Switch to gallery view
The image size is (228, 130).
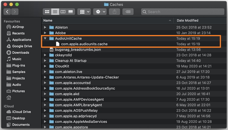point(71,12)
